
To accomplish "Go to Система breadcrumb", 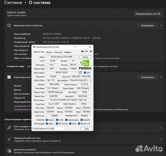I will 13,3.
